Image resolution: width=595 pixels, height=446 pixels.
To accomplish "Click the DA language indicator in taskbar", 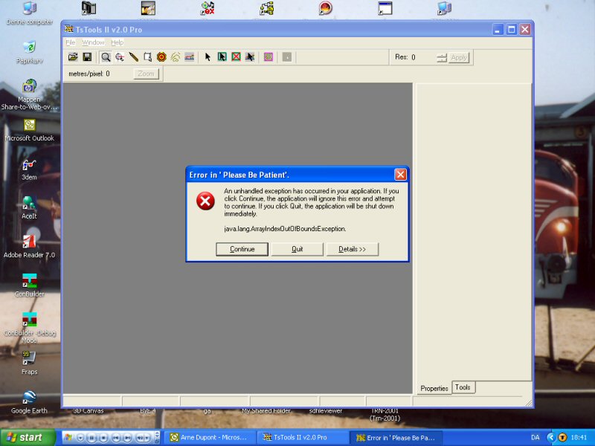I will [535, 438].
